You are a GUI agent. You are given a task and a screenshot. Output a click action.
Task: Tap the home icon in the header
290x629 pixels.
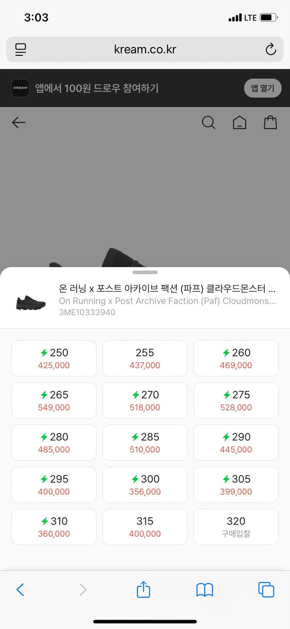tap(239, 122)
